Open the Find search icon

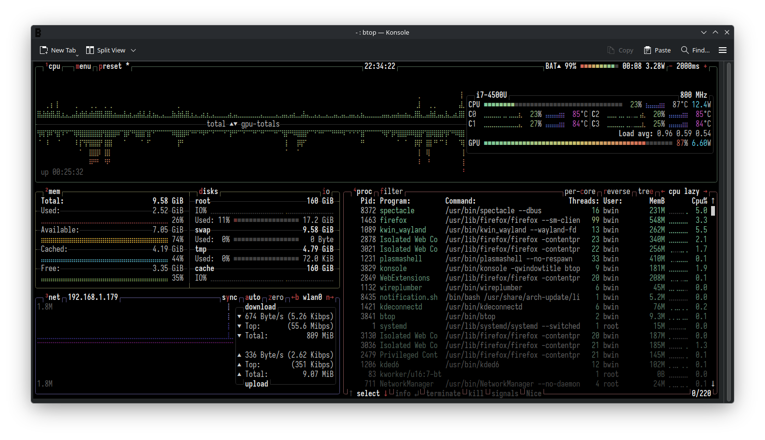[x=685, y=50]
